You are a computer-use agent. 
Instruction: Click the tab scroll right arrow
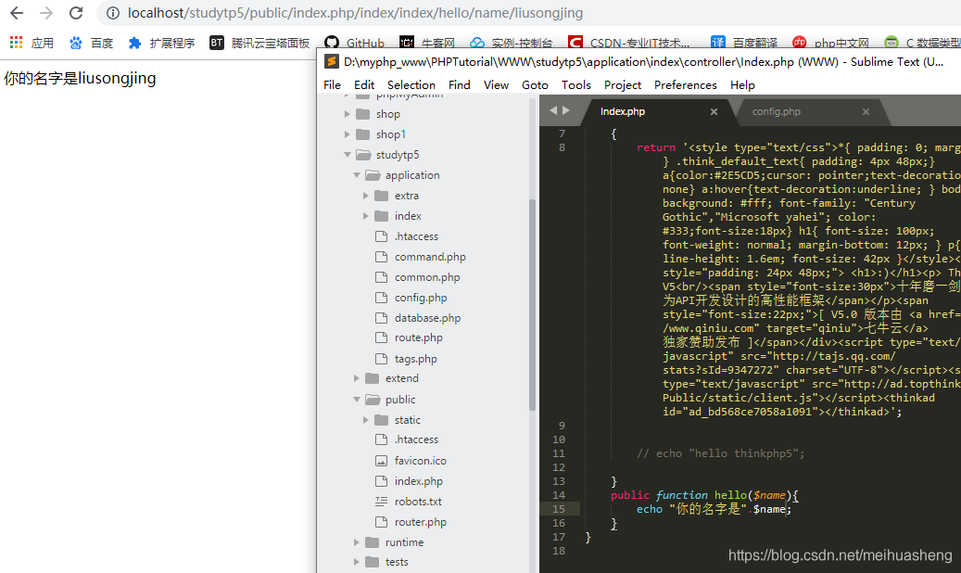click(x=565, y=110)
